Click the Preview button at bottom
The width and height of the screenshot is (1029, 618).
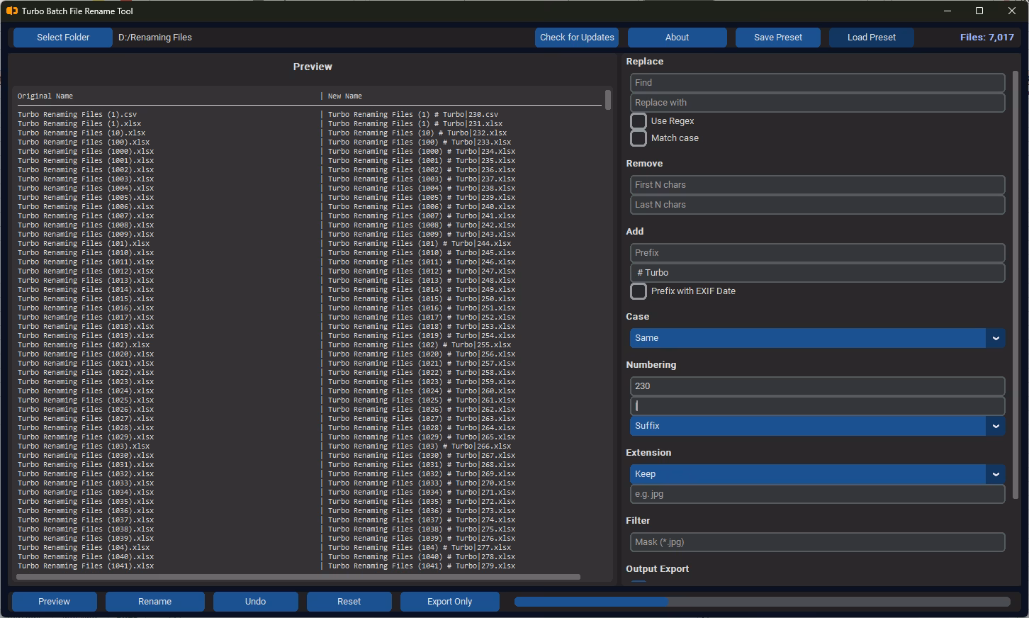pyautogui.click(x=55, y=602)
